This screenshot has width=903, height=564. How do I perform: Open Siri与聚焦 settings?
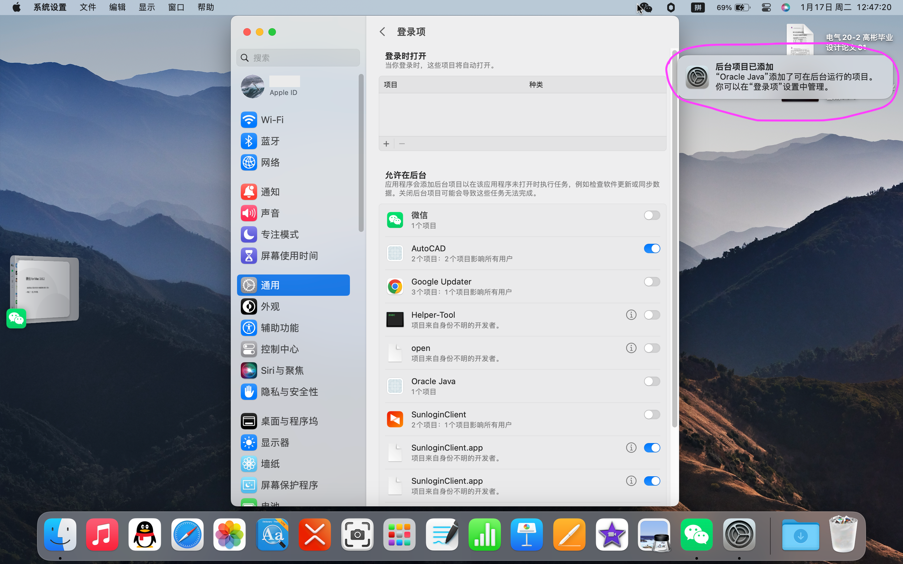[x=282, y=370]
